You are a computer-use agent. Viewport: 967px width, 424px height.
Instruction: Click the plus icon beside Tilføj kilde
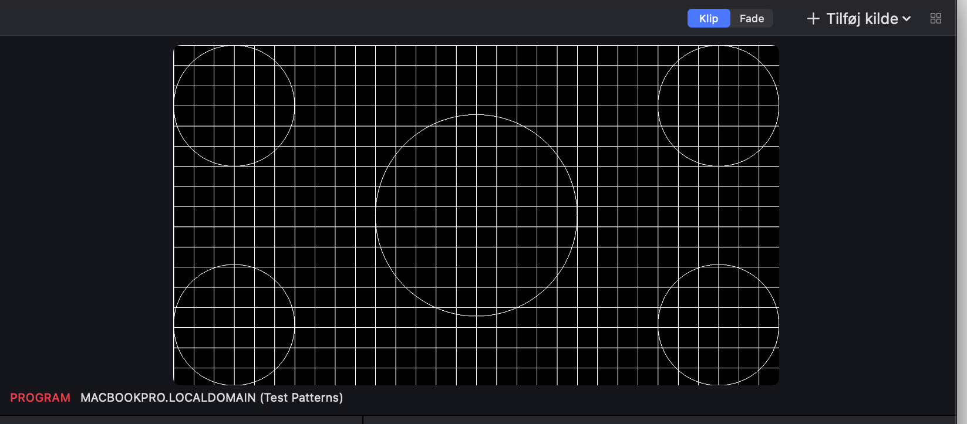(x=813, y=19)
